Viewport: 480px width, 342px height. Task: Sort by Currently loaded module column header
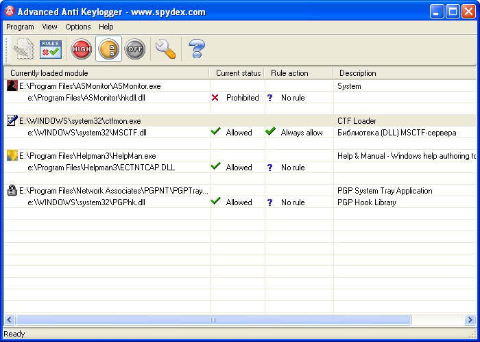(x=106, y=73)
